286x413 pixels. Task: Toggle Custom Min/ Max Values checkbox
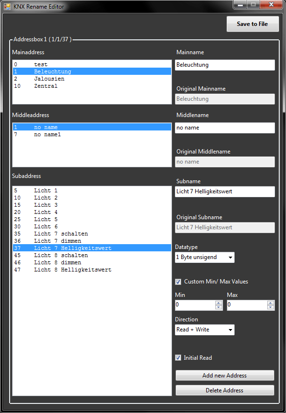pyautogui.click(x=178, y=282)
